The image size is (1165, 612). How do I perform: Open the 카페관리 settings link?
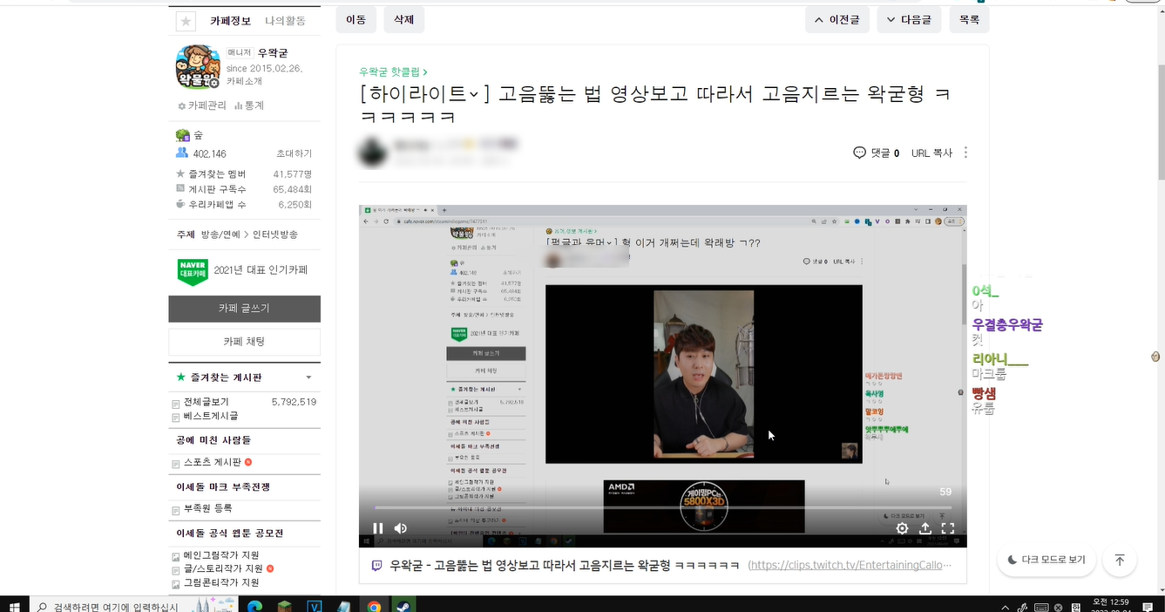202,105
